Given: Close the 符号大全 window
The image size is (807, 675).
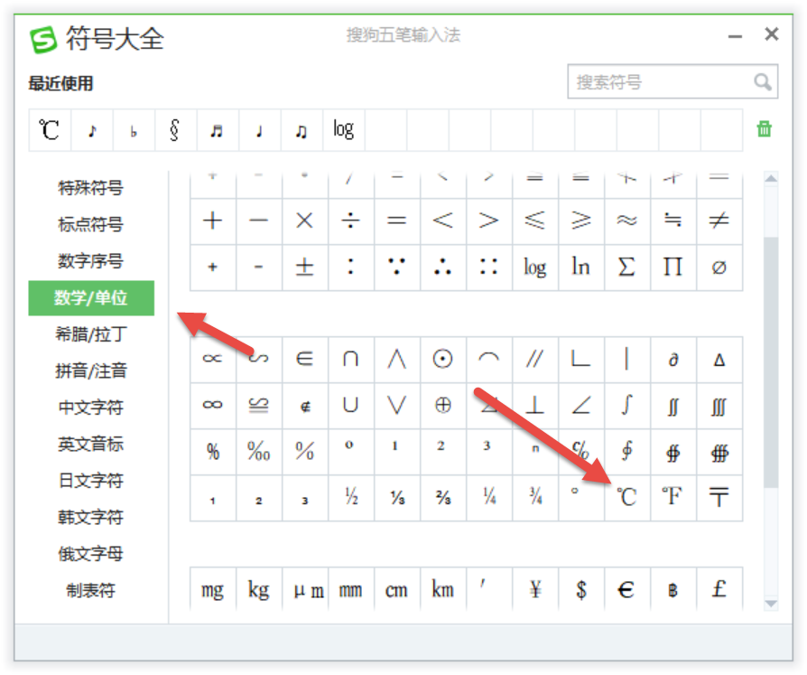Looking at the screenshot, I should click(x=771, y=34).
